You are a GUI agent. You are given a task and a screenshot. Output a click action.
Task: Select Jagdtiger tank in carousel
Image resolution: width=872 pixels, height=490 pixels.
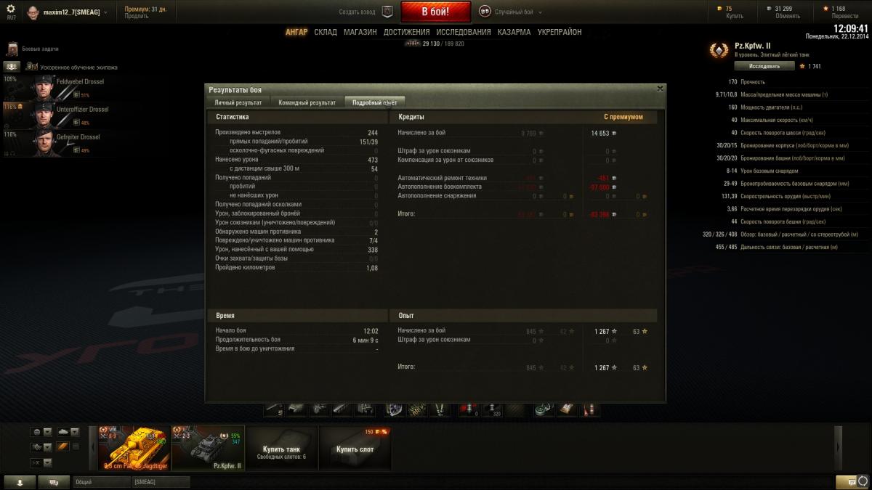[x=134, y=448]
